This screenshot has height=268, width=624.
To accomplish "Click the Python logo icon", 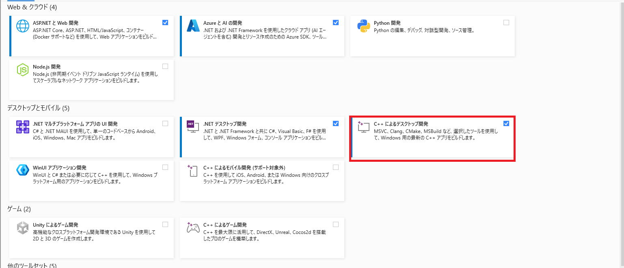I will pyautogui.click(x=363, y=26).
